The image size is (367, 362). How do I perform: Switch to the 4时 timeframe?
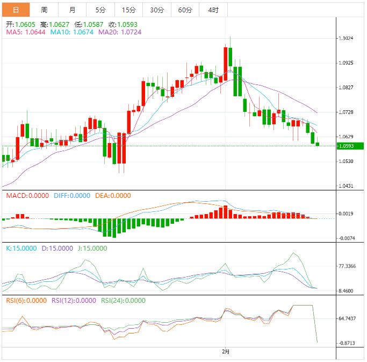click(x=213, y=10)
